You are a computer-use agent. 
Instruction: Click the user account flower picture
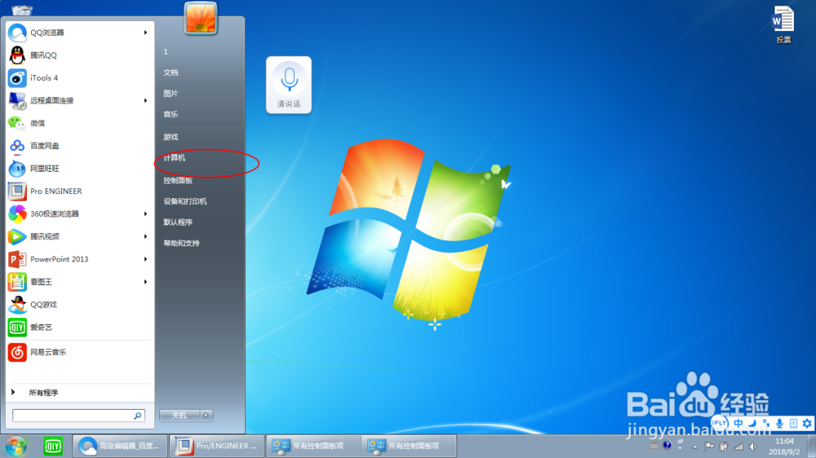[x=201, y=18]
